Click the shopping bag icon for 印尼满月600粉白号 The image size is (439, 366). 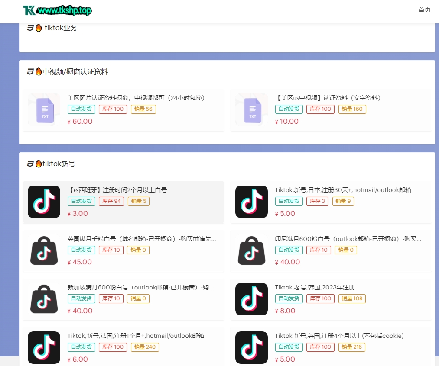pos(252,250)
